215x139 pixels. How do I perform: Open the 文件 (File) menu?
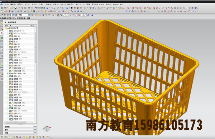pyautogui.click(x=6, y=5)
